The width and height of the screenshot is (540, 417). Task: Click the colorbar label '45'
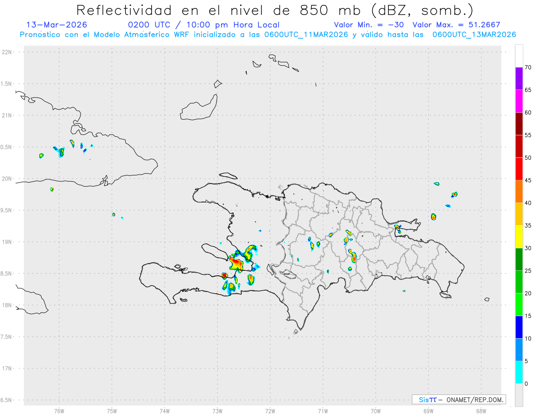click(x=528, y=180)
